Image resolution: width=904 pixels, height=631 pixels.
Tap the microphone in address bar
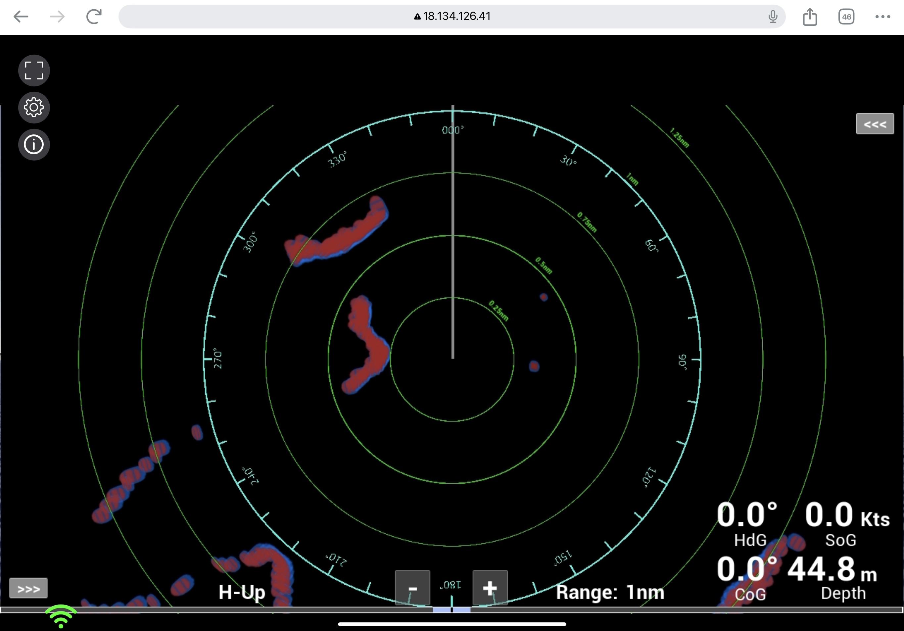[x=773, y=17]
